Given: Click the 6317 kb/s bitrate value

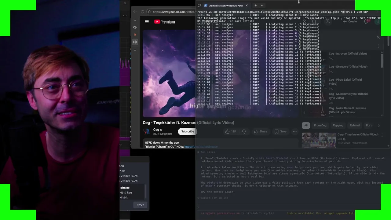Looking at the screenshot, I should pyautogui.click(x=126, y=193).
